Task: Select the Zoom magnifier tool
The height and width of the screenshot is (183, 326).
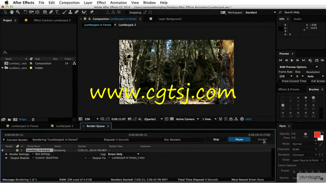Action: (x=18, y=12)
